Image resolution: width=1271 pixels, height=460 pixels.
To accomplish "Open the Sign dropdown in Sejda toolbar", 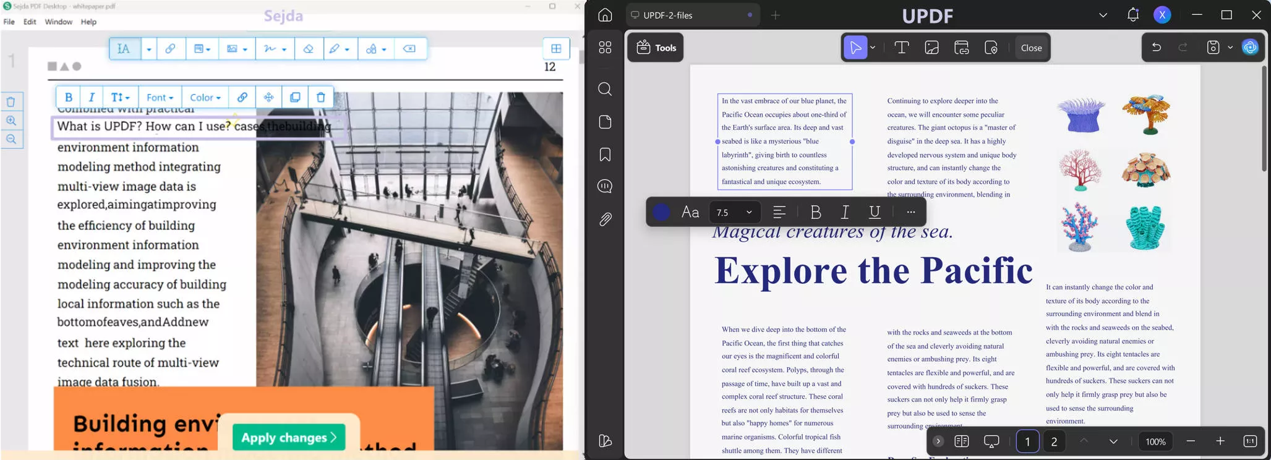I will tap(275, 49).
